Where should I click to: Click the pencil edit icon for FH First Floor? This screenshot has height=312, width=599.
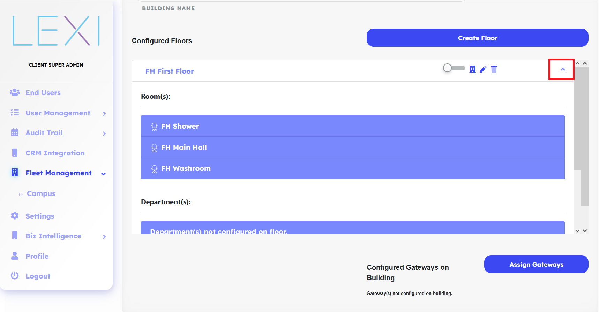click(x=483, y=69)
